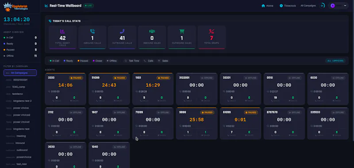Click the Paused row in Agent Overview
354x168 pixels.
20,50
